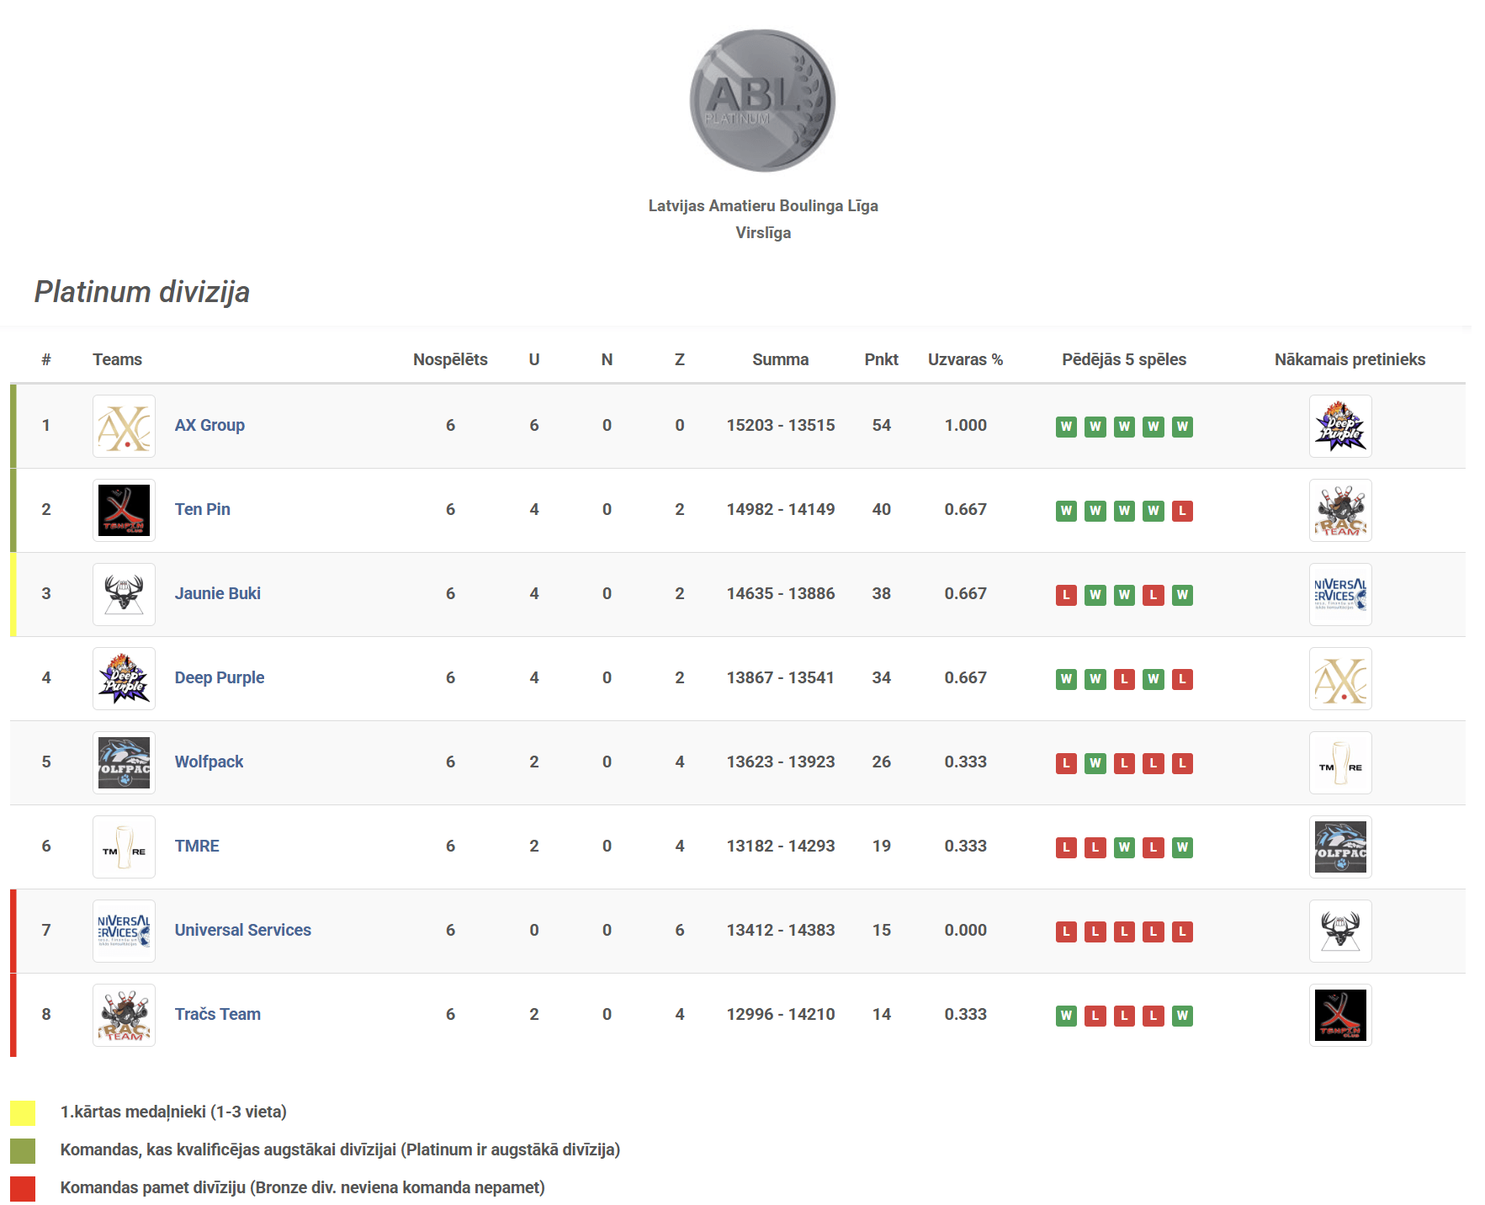This screenshot has width=1485, height=1205.
Task: Open the Deep Purple team logo
Action: [124, 678]
